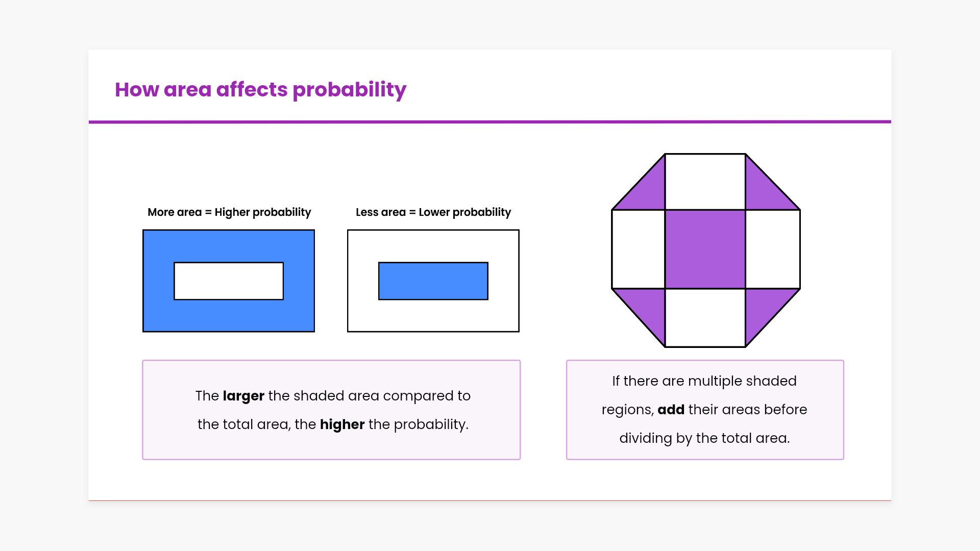Select the top white square of the octagon
Viewport: 980px width, 551px height.
[x=705, y=182]
